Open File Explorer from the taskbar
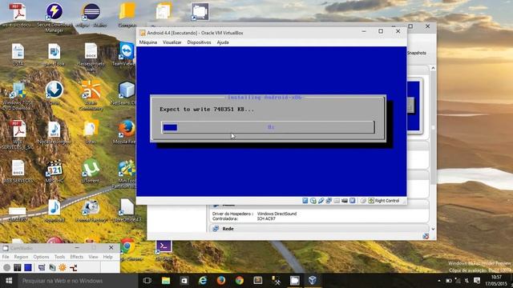Screen dimensions: 513x288 [166, 281]
